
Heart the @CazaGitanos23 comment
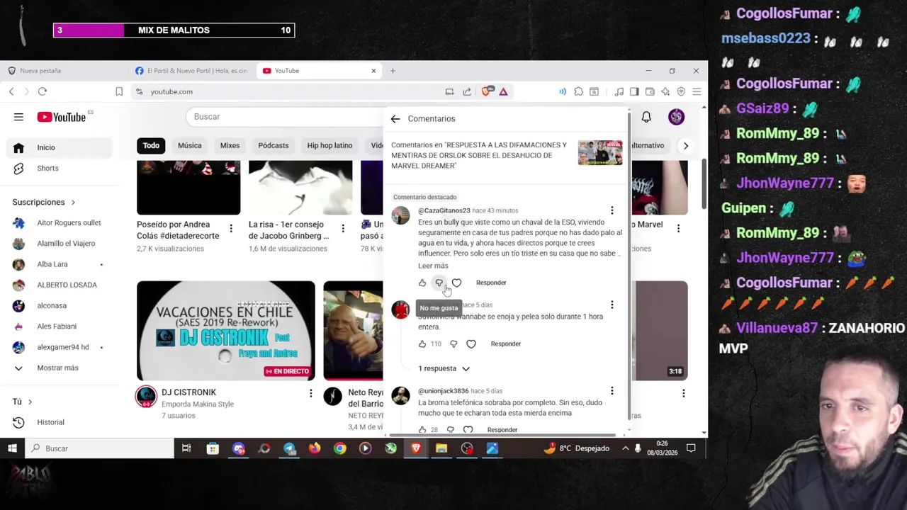(x=456, y=283)
